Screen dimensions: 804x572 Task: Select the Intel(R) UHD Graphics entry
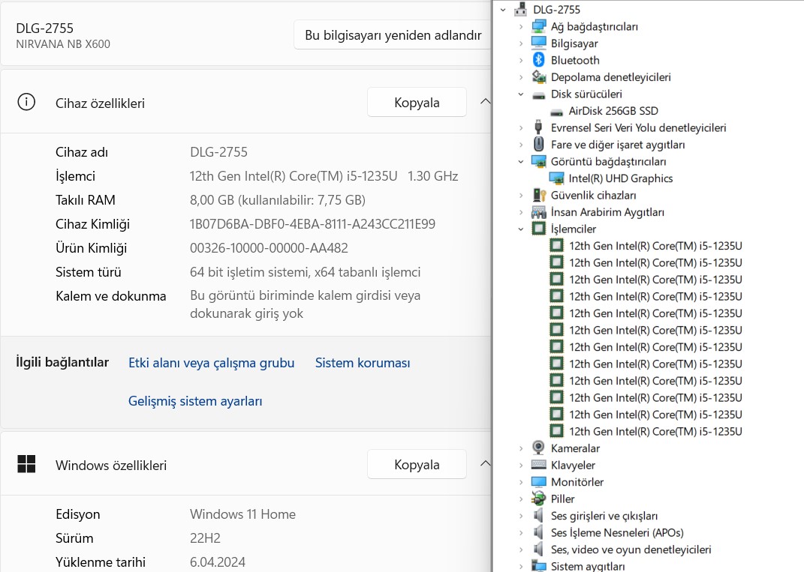[620, 178]
